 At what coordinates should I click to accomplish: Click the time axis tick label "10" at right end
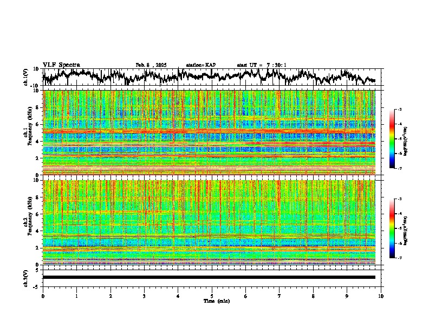point(381,296)
